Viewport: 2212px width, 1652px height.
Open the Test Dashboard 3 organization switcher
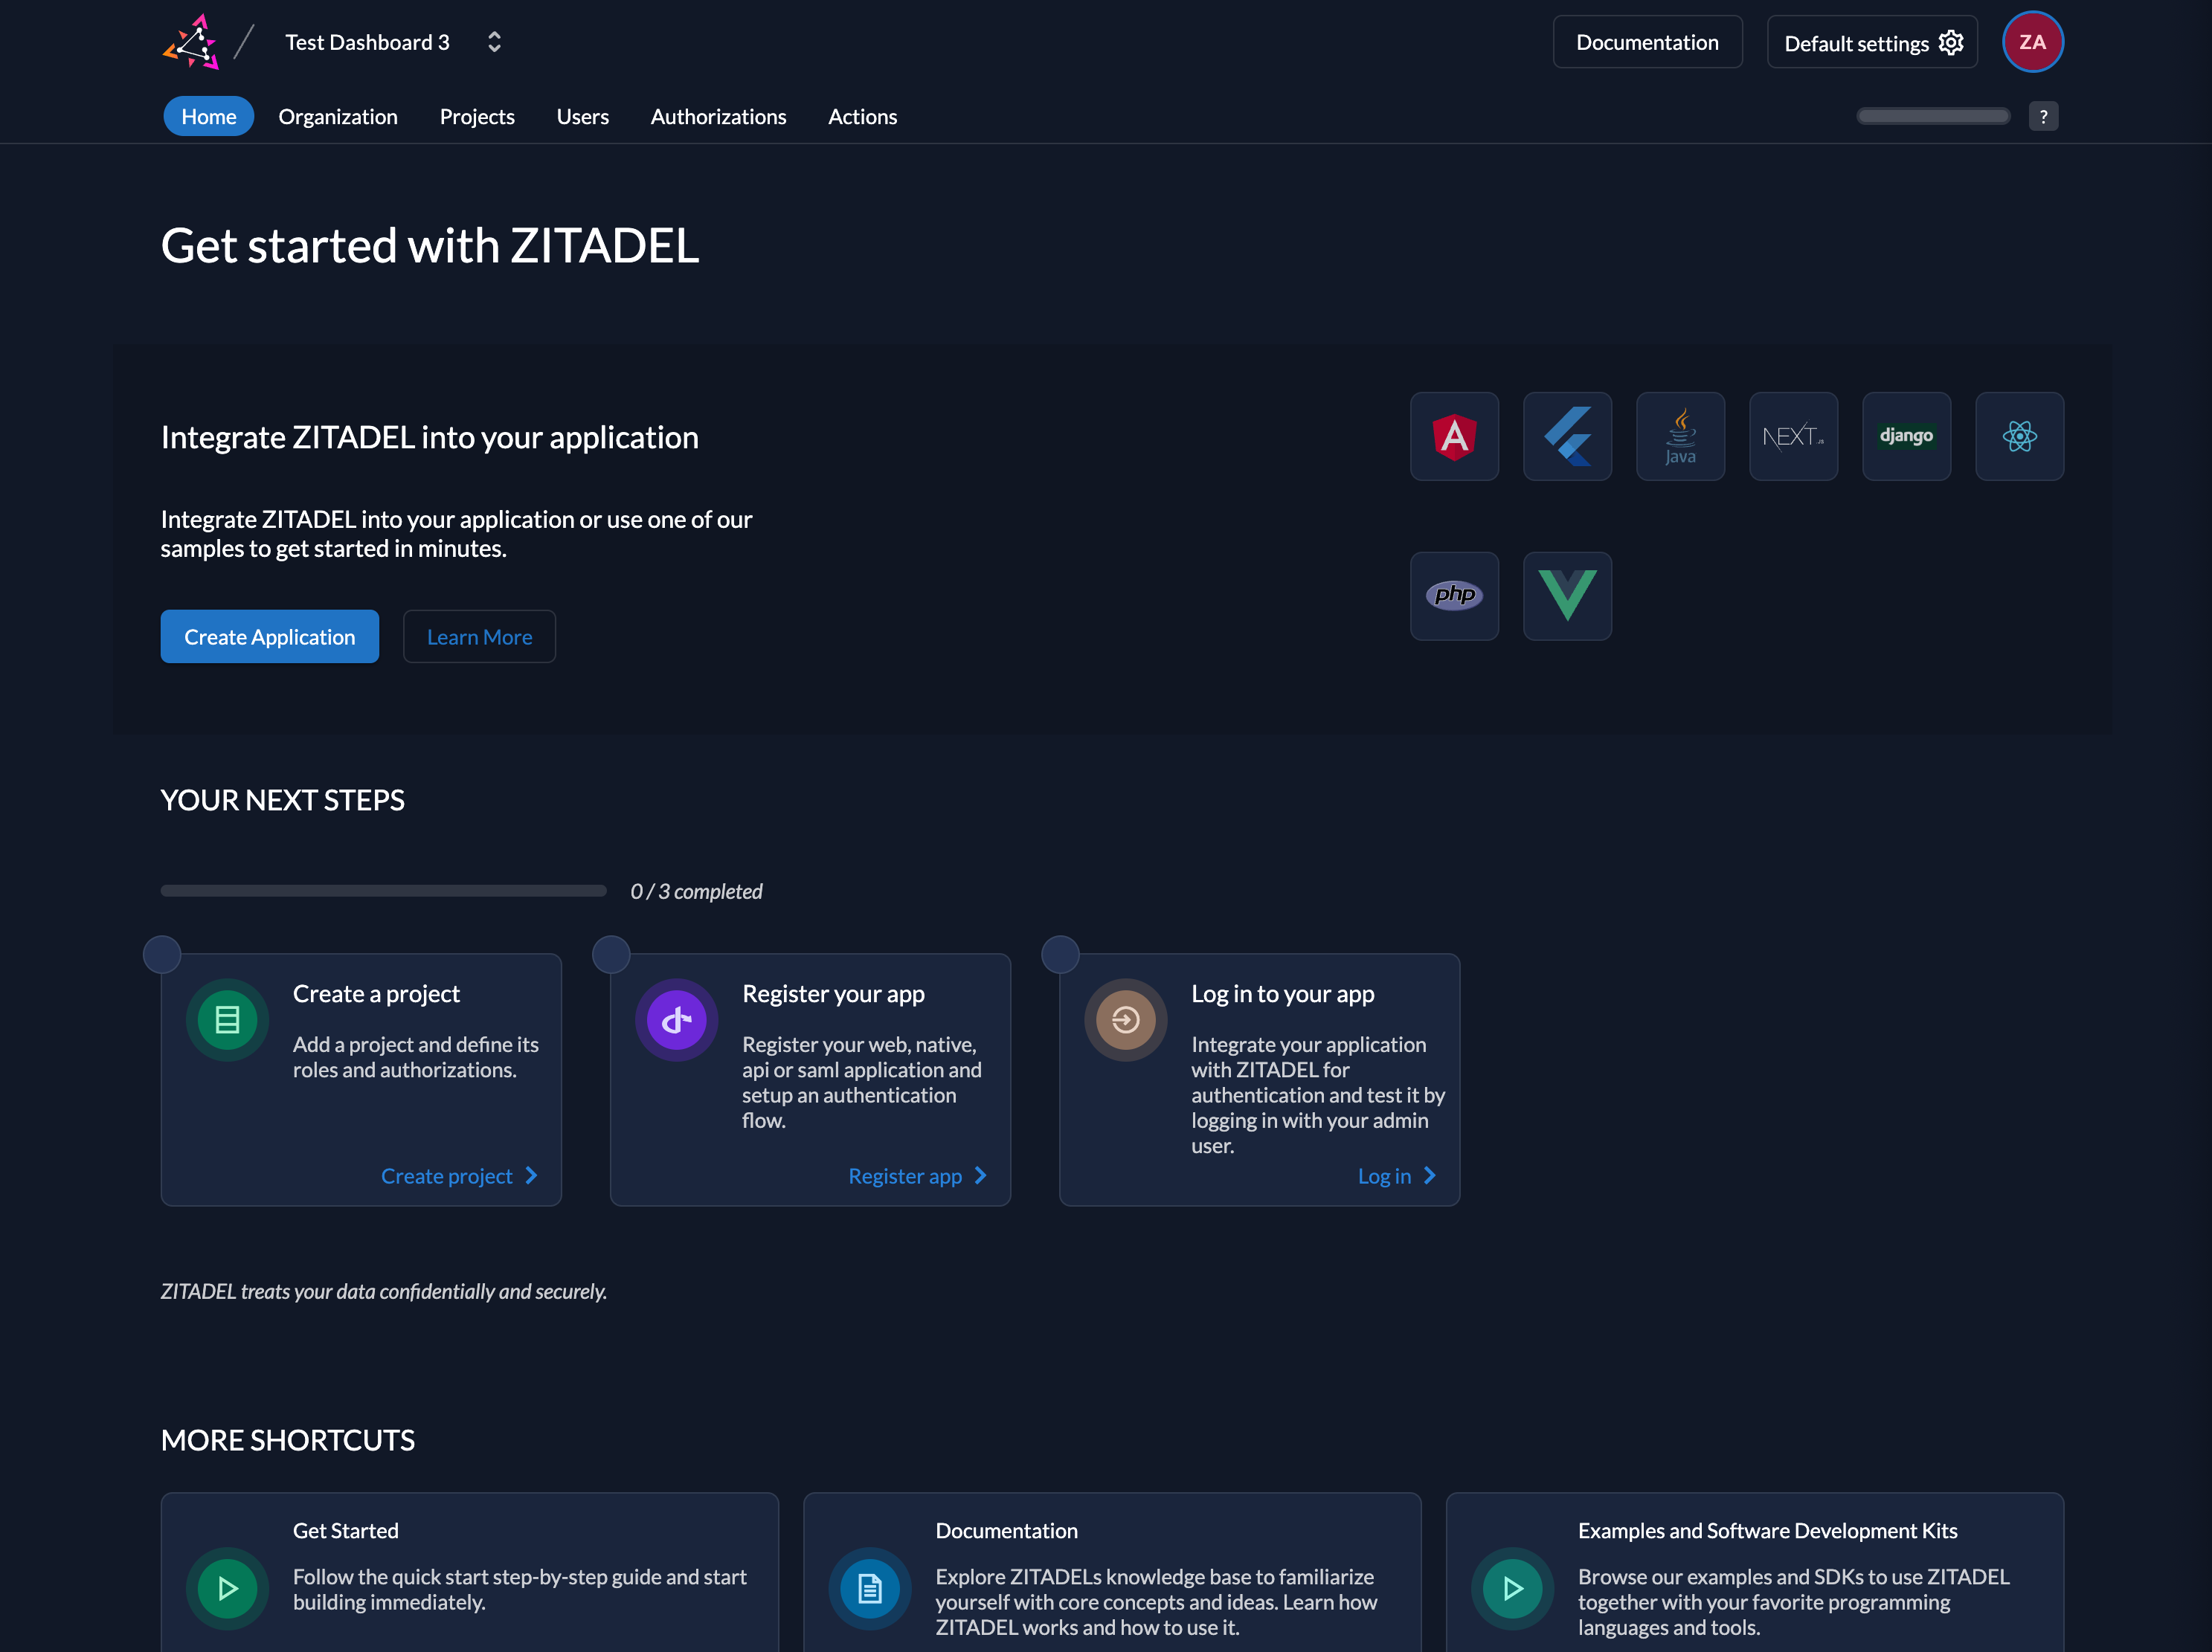tap(392, 42)
